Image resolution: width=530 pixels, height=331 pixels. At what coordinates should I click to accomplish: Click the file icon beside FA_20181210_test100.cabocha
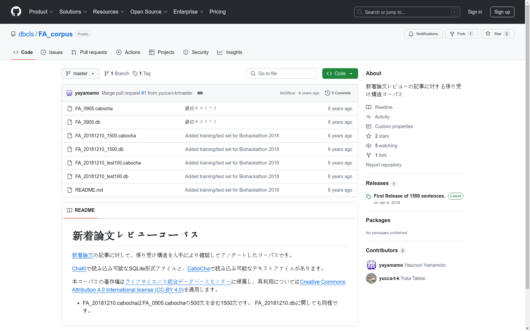click(x=70, y=163)
